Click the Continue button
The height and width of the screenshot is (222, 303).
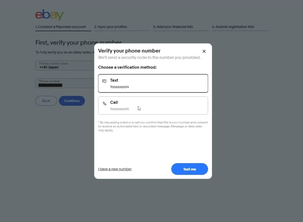coord(72,101)
